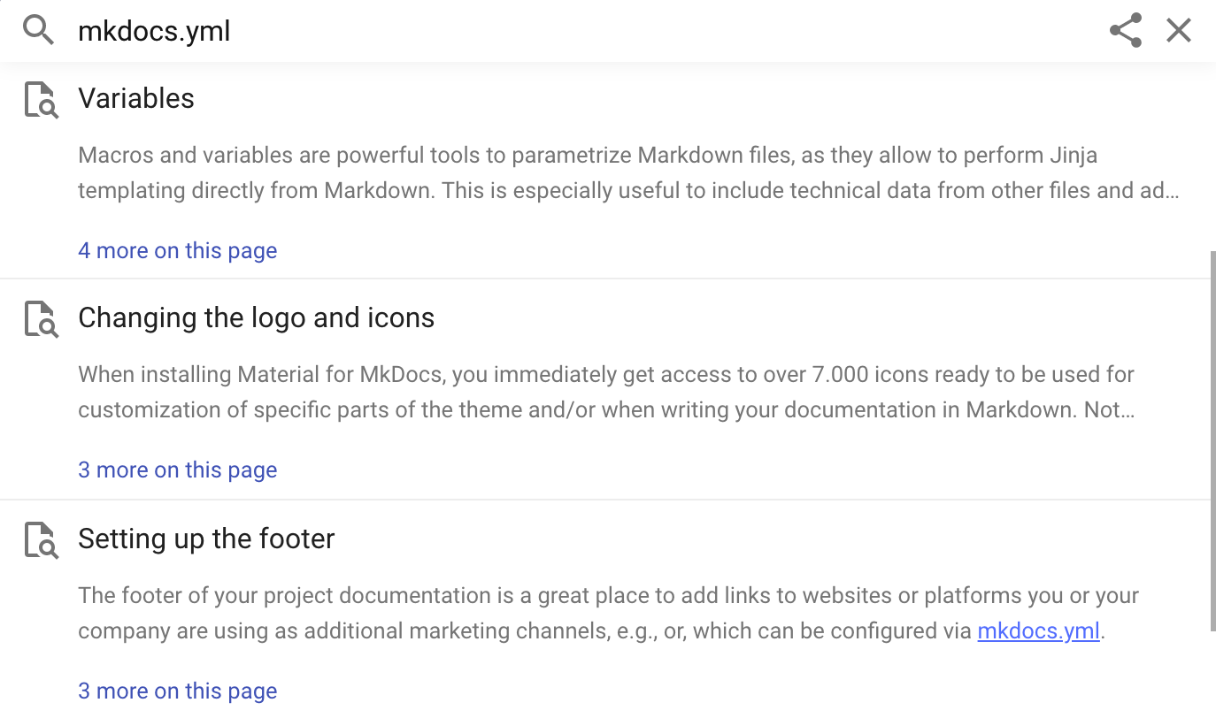
Task: Expand "3 more on this page" under the logo result
Action: pyautogui.click(x=177, y=470)
